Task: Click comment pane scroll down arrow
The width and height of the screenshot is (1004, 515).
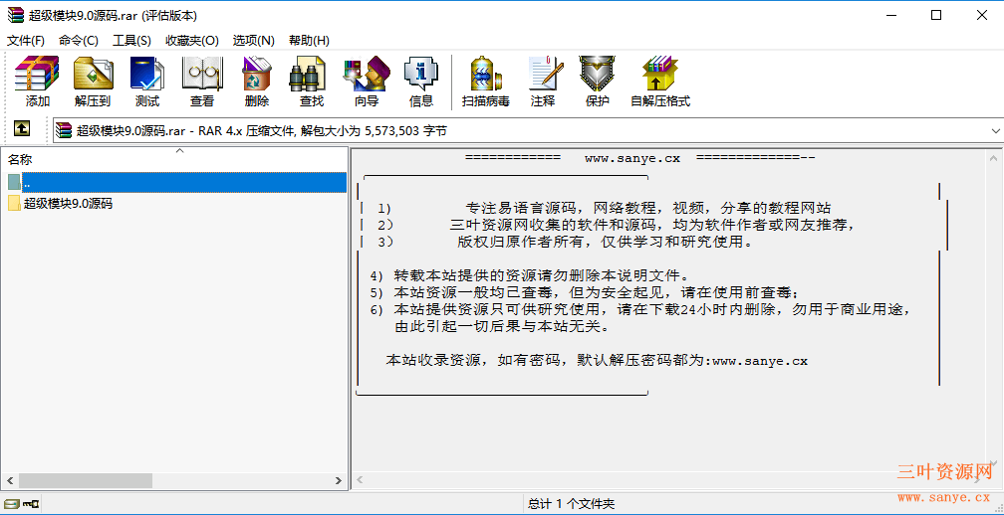Action: 993,461
